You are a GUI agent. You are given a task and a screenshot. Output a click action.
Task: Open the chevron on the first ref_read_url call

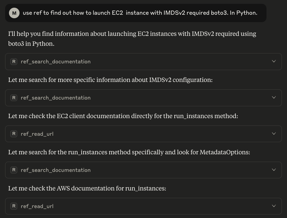[x=274, y=133]
